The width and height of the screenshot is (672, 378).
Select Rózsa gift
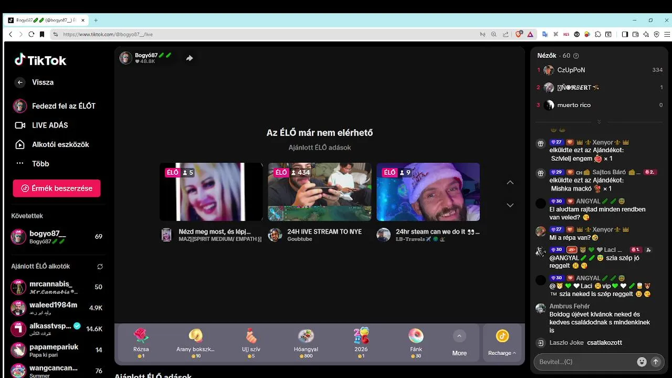141,342
